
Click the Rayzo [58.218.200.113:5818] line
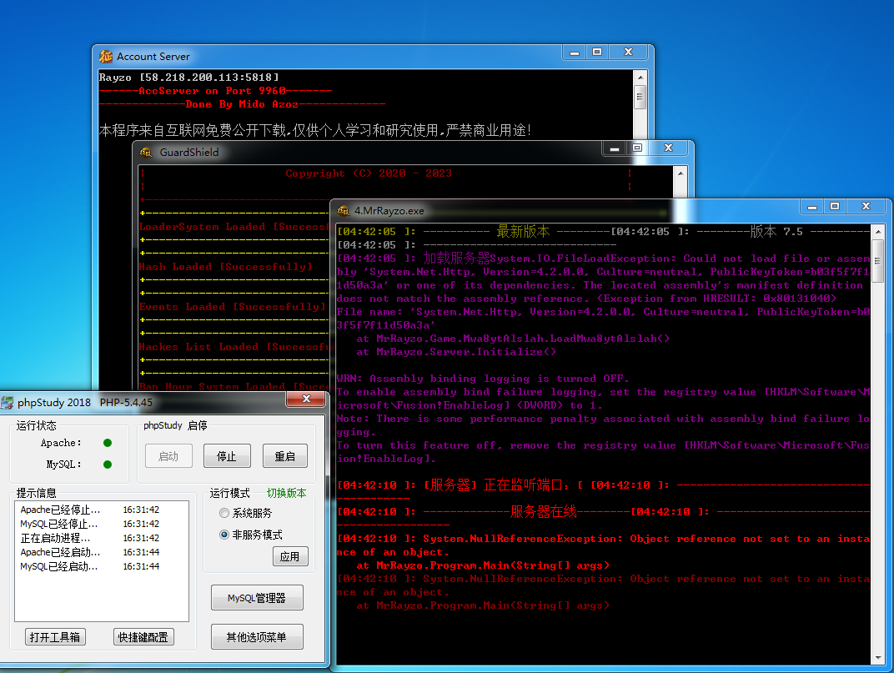pos(188,77)
